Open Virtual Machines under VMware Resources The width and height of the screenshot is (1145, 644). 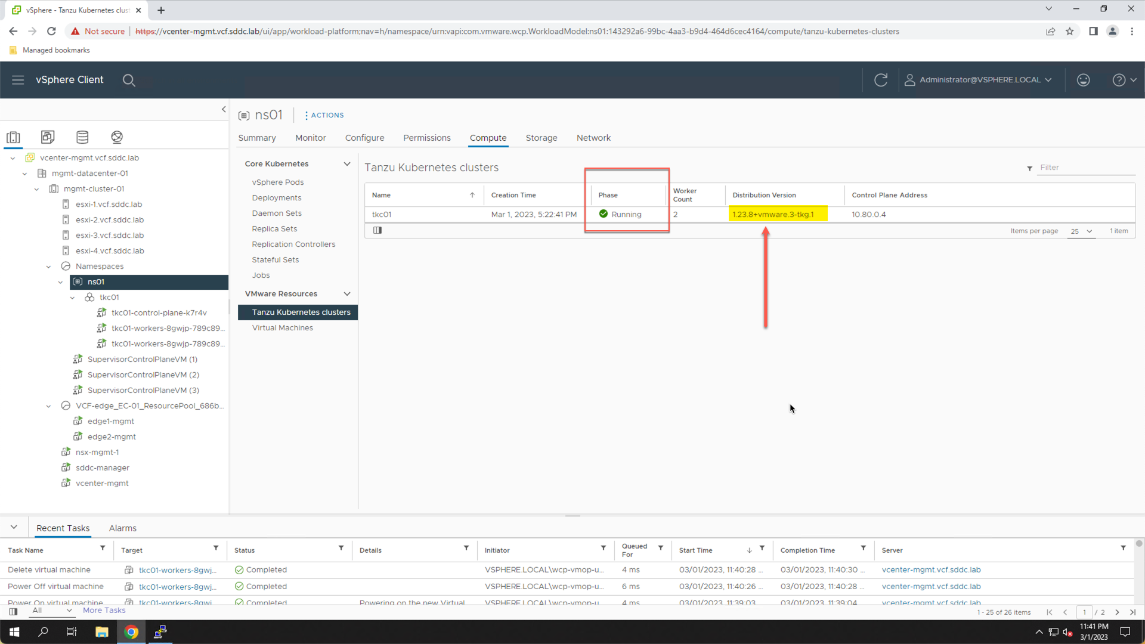[282, 328]
